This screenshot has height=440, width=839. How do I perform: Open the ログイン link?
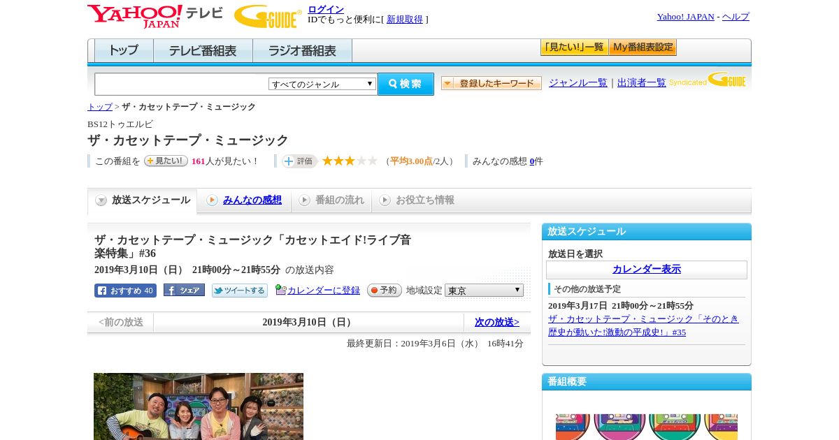[x=326, y=9]
